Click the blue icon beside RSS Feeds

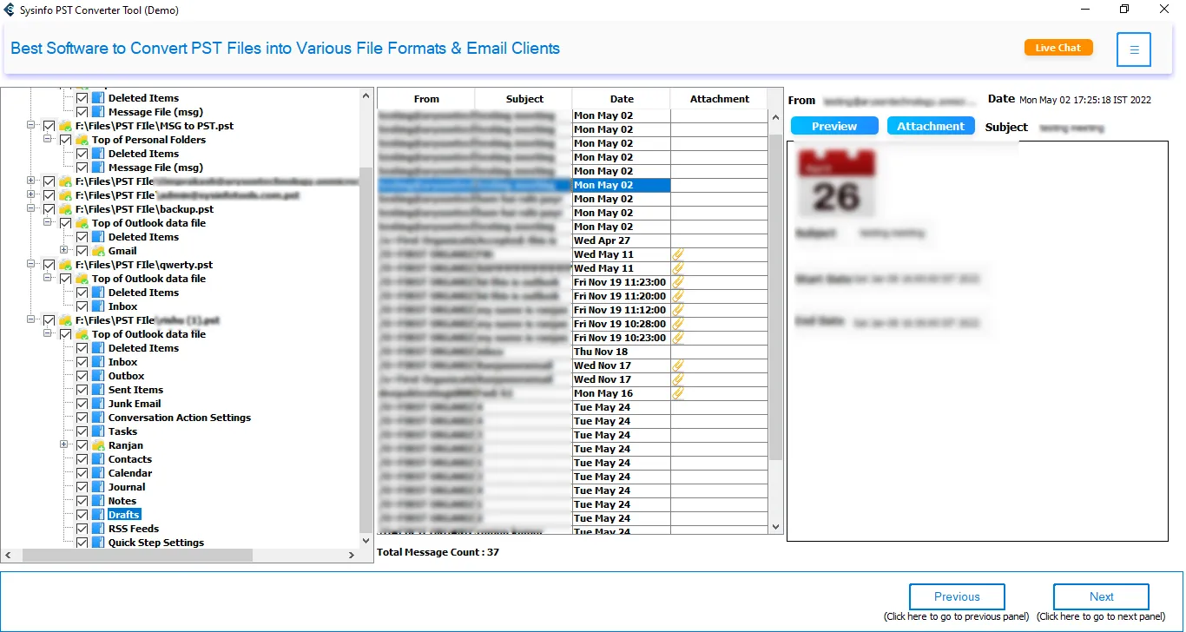coord(98,529)
